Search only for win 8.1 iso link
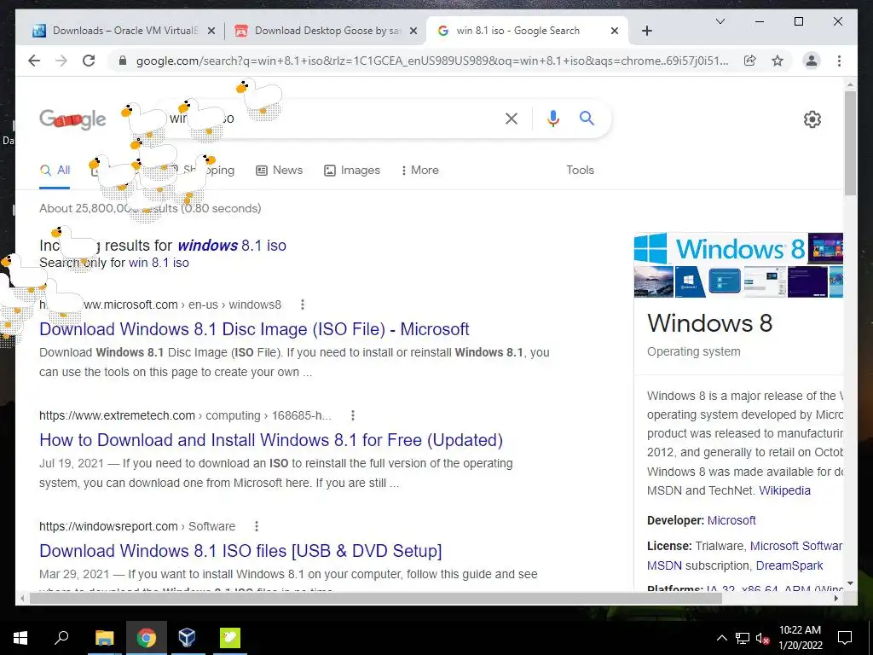 [x=159, y=263]
